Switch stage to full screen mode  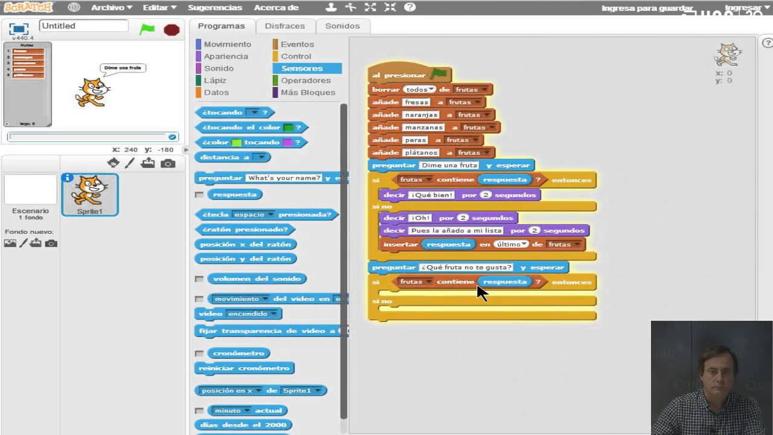[x=19, y=28]
